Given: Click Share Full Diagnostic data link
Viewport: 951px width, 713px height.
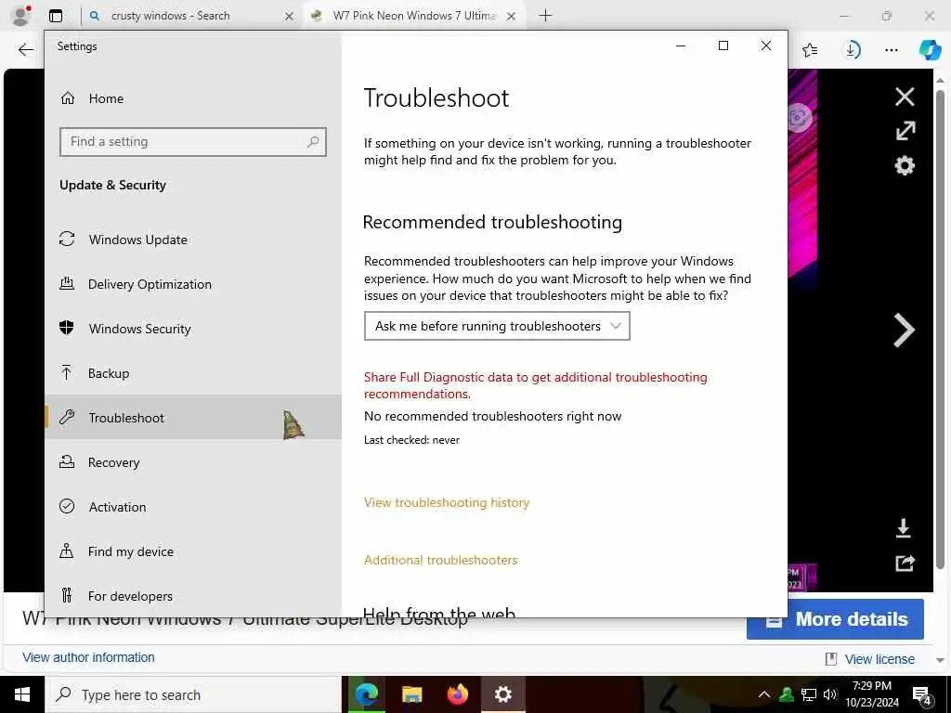Looking at the screenshot, I should click(536, 385).
